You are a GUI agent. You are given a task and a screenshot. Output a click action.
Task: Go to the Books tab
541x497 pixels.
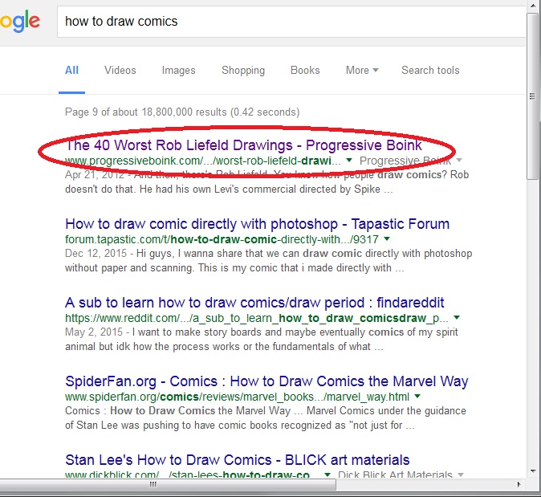click(305, 71)
